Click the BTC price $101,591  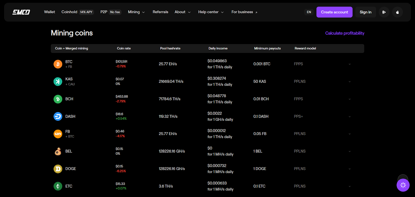click(121, 61)
